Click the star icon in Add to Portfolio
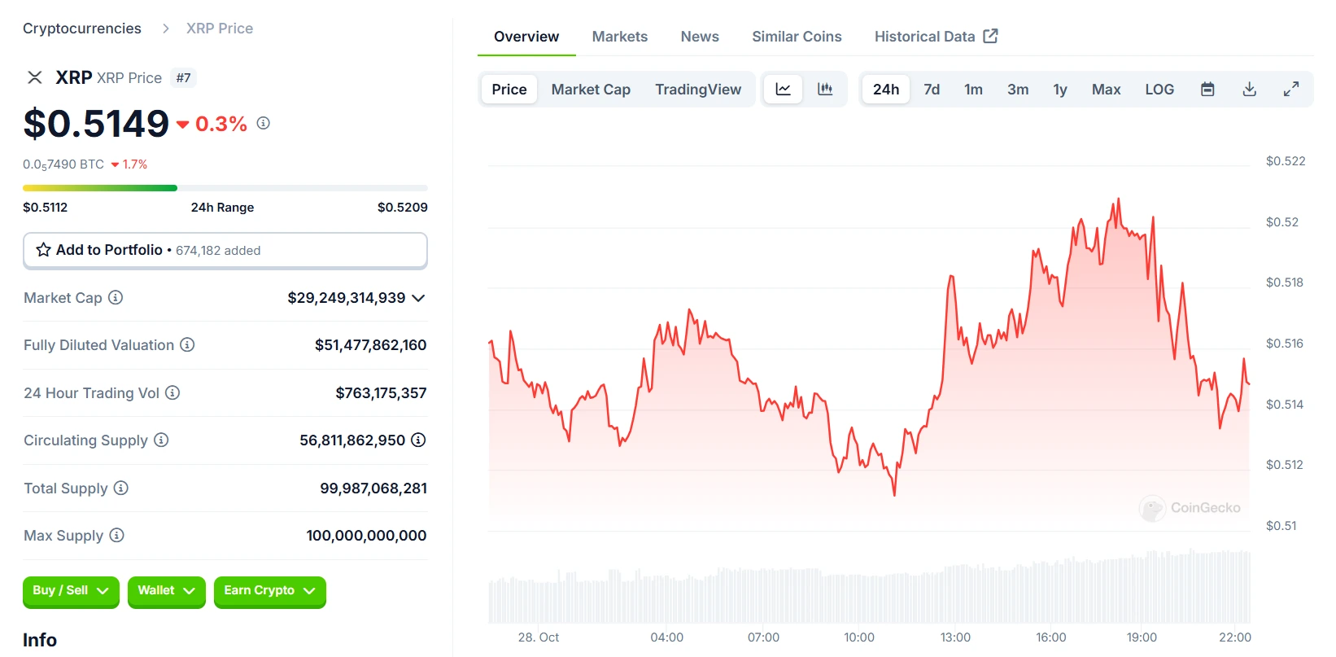The image size is (1336, 657). click(x=44, y=250)
